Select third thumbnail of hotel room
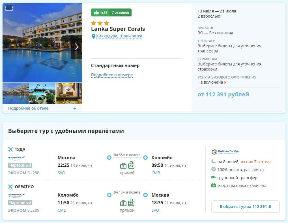 pos(69,93)
